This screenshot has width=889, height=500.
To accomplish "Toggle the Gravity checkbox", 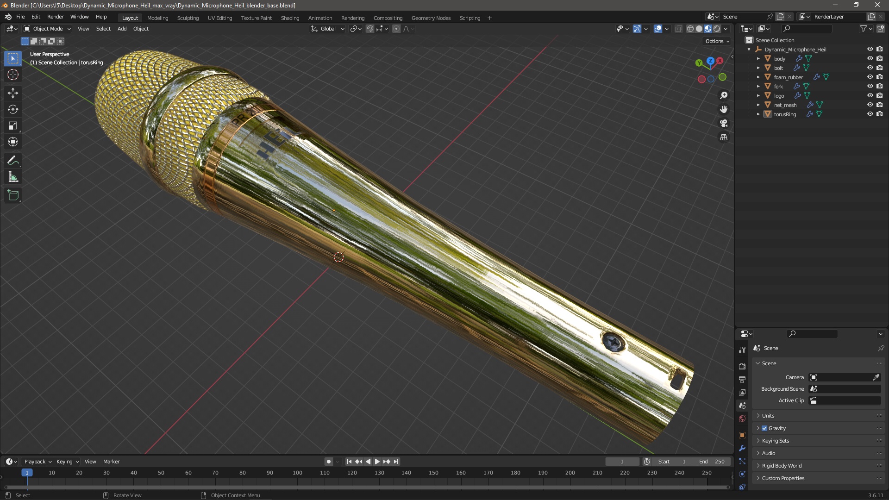I will [764, 428].
